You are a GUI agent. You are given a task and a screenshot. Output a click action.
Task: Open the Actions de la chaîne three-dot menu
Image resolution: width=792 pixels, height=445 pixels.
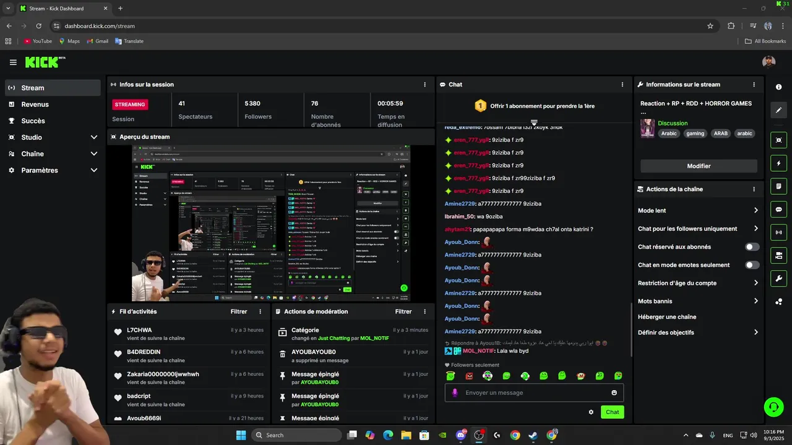point(754,189)
